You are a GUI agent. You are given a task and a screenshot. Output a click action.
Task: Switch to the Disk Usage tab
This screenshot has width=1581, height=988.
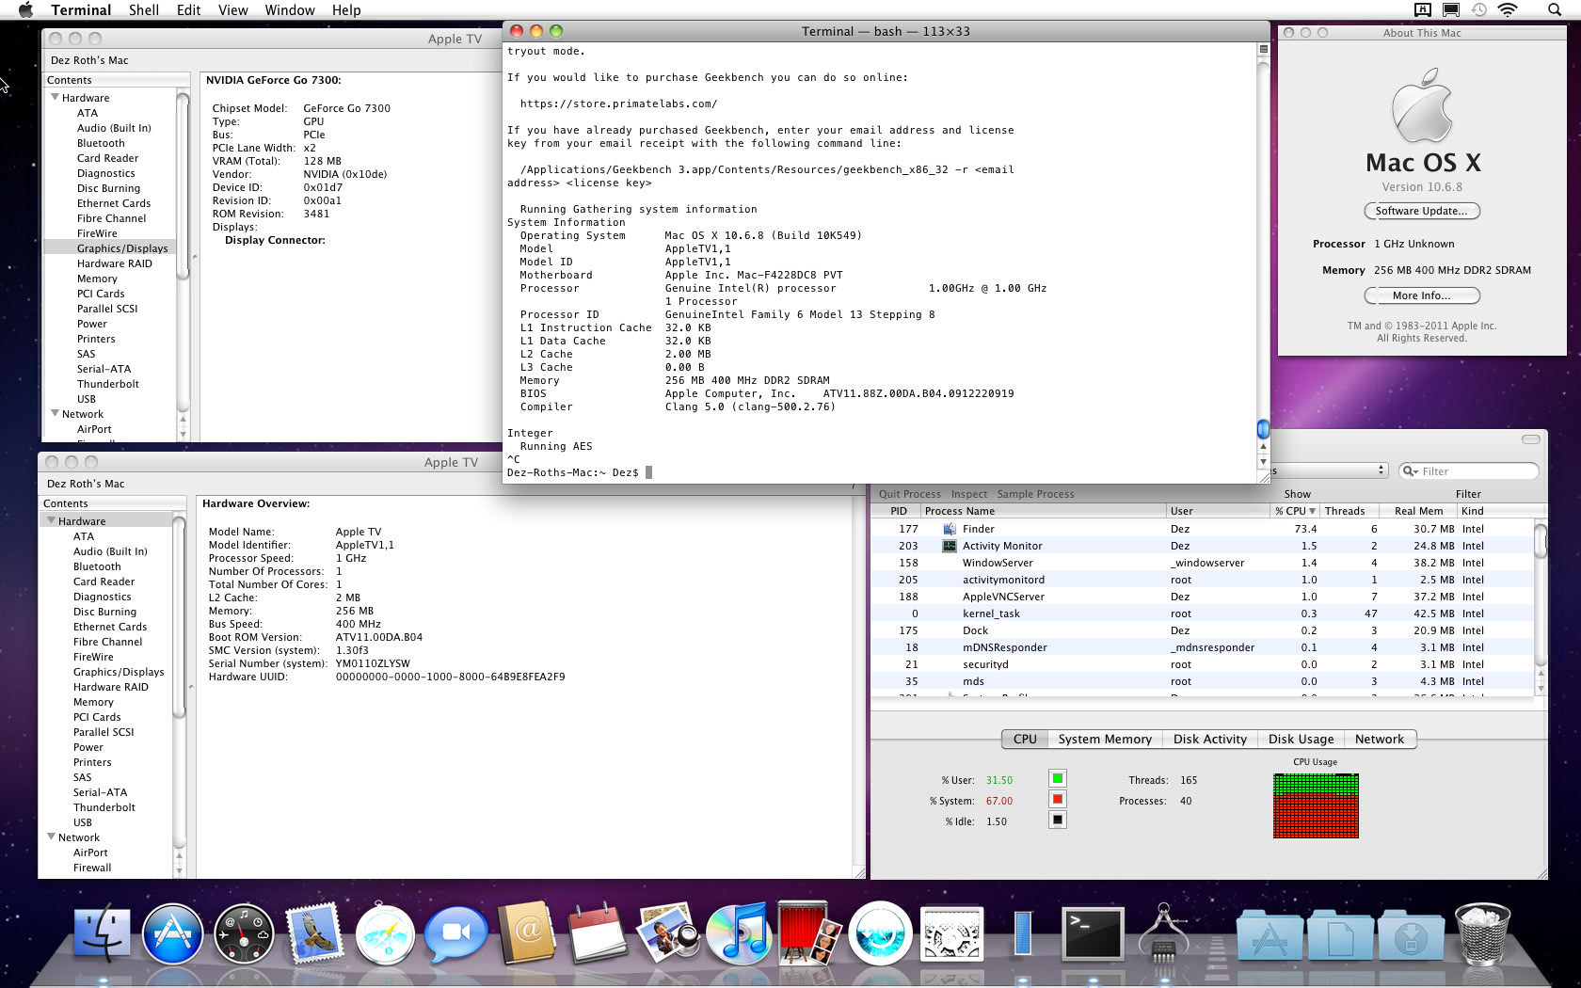tap(1301, 740)
